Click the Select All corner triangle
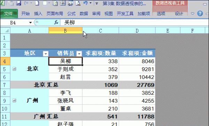Image resolution: width=209 pixels, height=126 pixels. pyautogui.click(x=5, y=31)
